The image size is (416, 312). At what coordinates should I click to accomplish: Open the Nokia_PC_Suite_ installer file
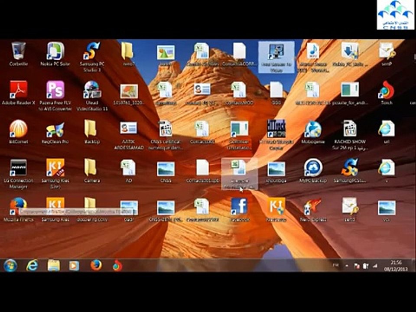pos(350,54)
